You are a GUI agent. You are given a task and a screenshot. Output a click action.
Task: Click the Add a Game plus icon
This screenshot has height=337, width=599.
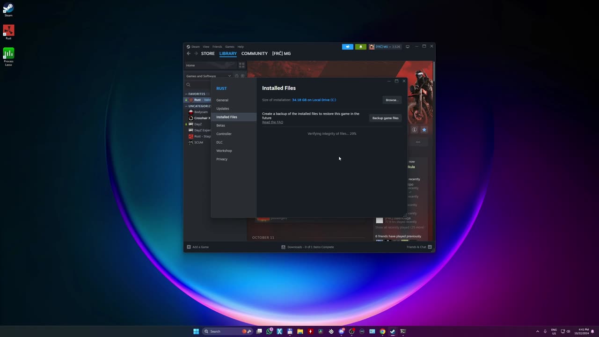point(189,247)
